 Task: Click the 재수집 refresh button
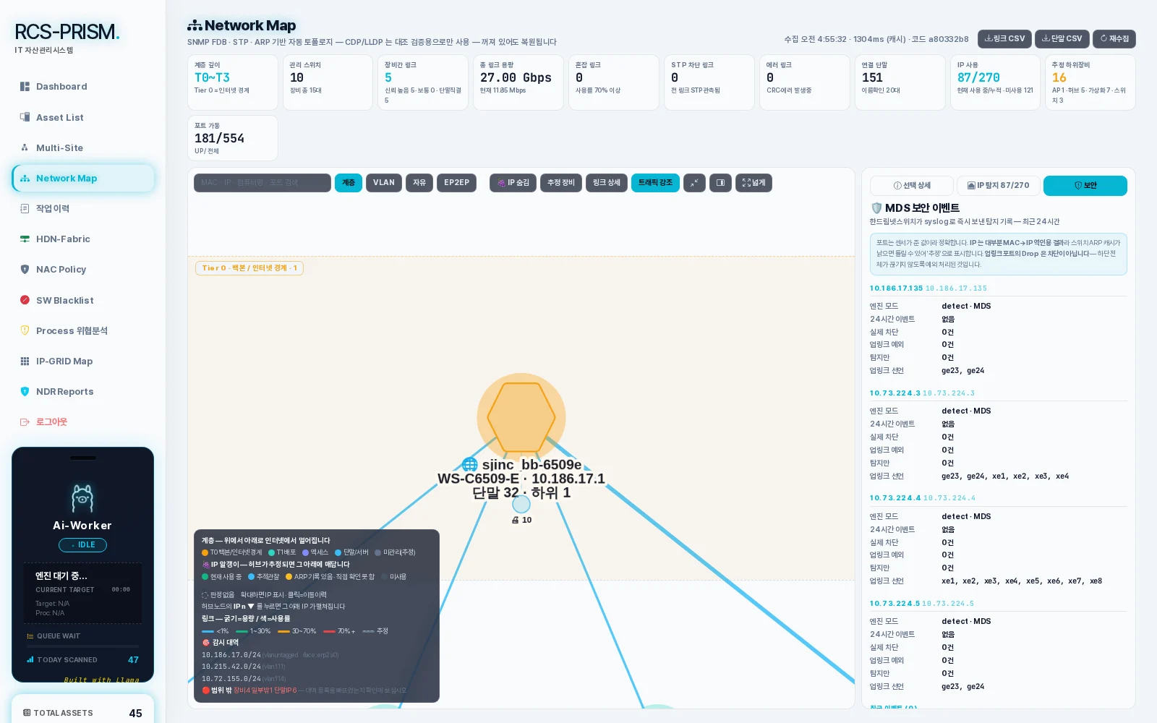pos(1114,39)
